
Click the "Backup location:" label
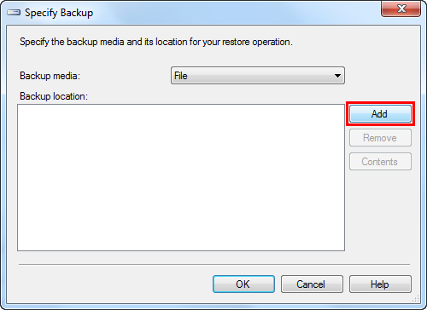54,96
